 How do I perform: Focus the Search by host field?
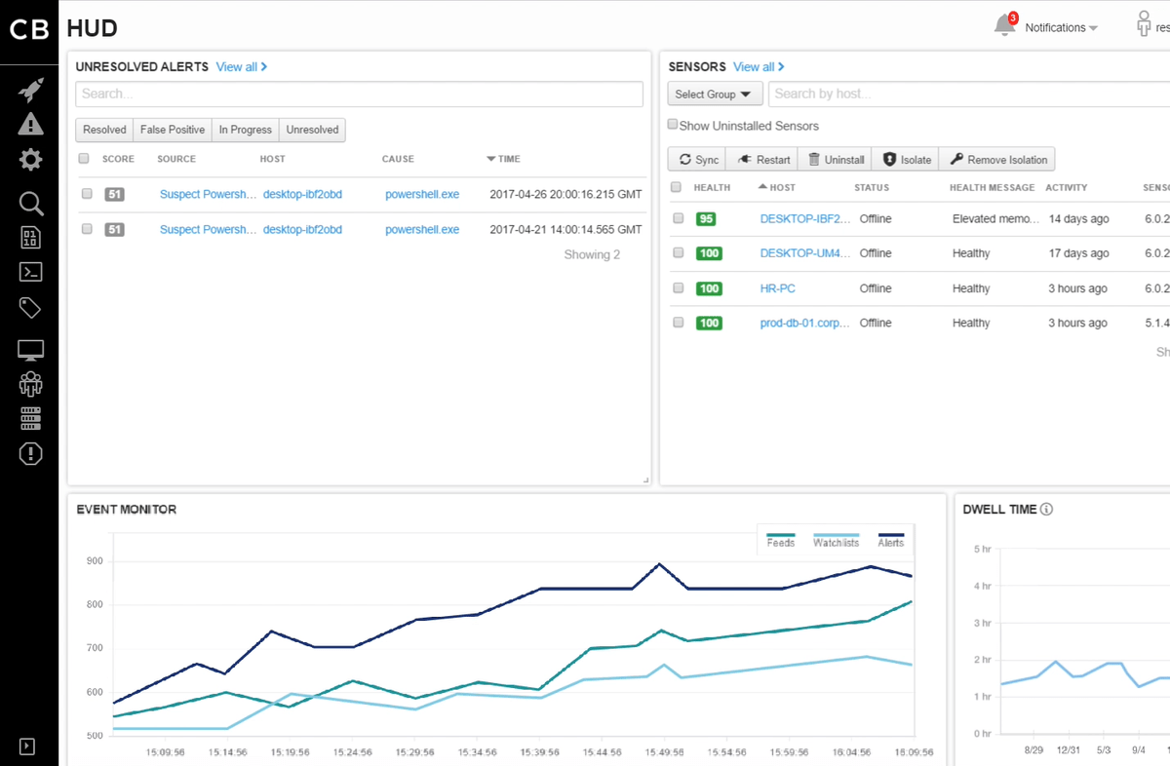point(968,95)
